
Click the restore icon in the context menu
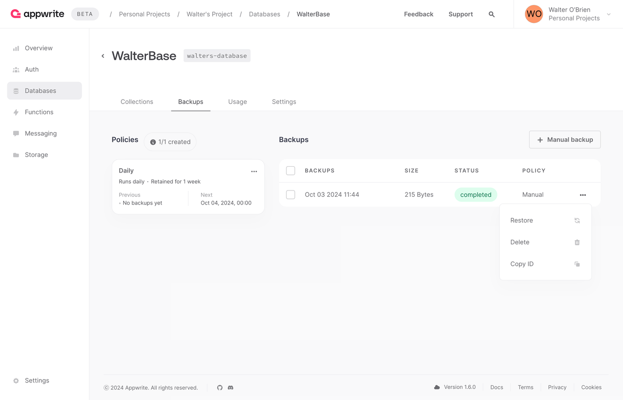[577, 221]
